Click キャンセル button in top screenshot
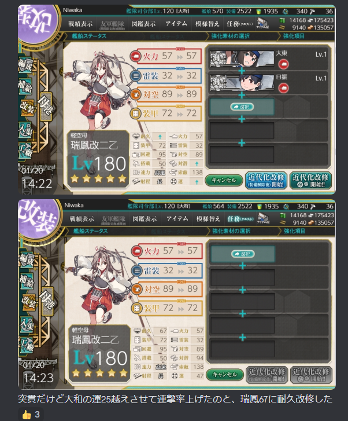Screen dimensions: 348x421 pyautogui.click(x=224, y=180)
